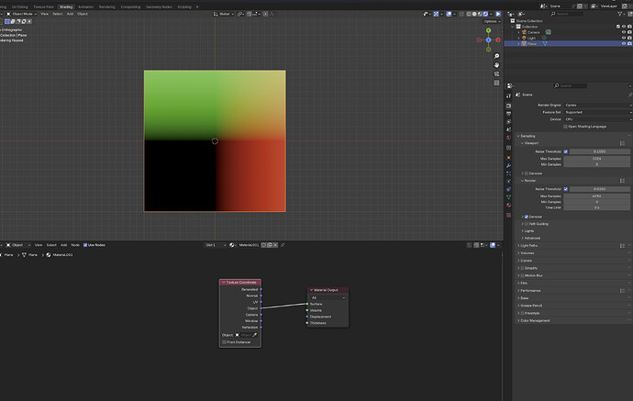Enable From Instancer checkbox on node
The width and height of the screenshot is (633, 401).
224,342
